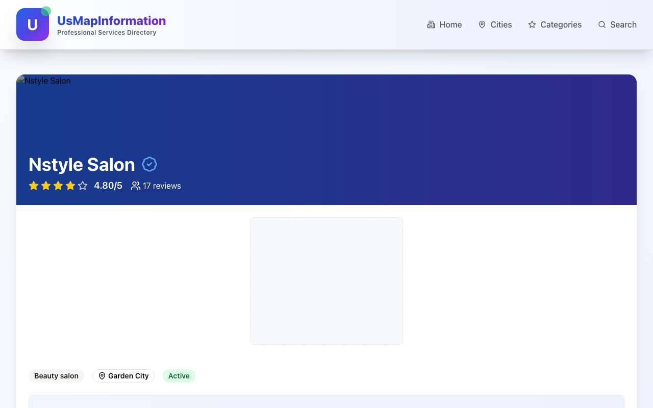Click the location pin in Garden City tag

pyautogui.click(x=102, y=376)
